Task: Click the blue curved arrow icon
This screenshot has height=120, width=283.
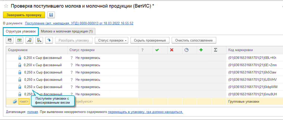Action: click(x=49, y=40)
